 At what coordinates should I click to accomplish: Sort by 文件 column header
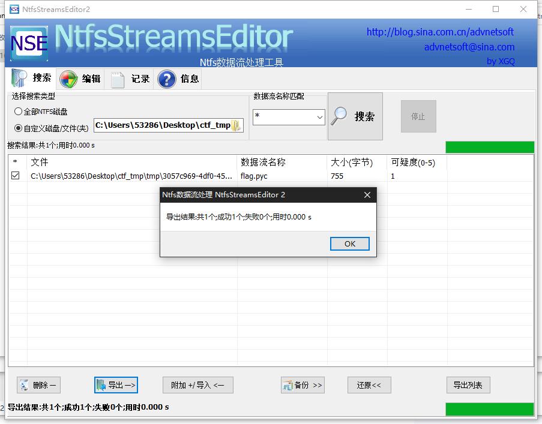tap(131, 162)
